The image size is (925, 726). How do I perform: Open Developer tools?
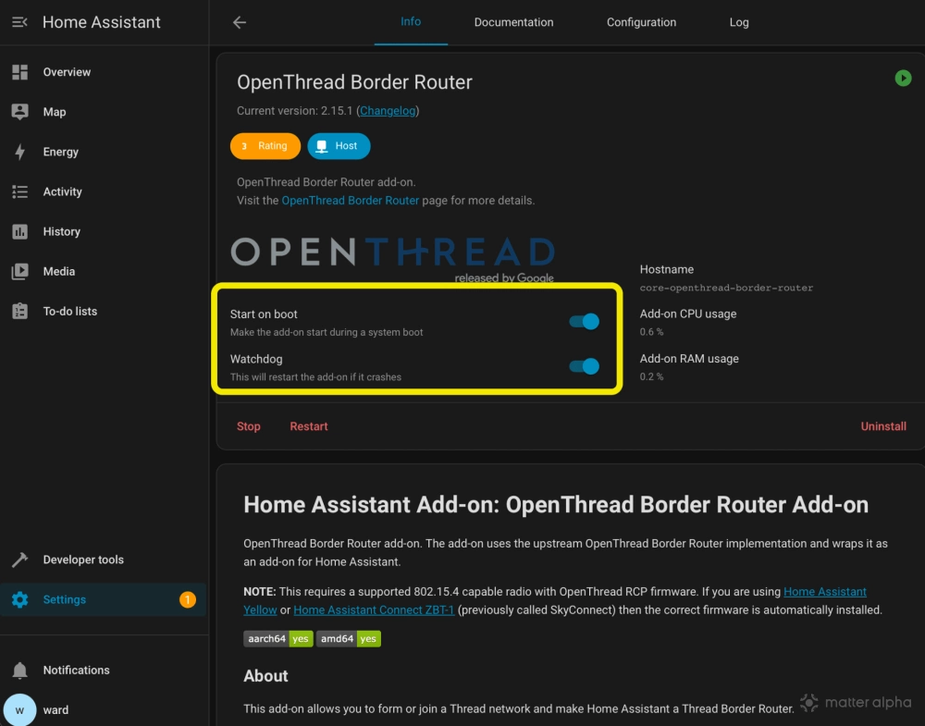tap(82, 560)
